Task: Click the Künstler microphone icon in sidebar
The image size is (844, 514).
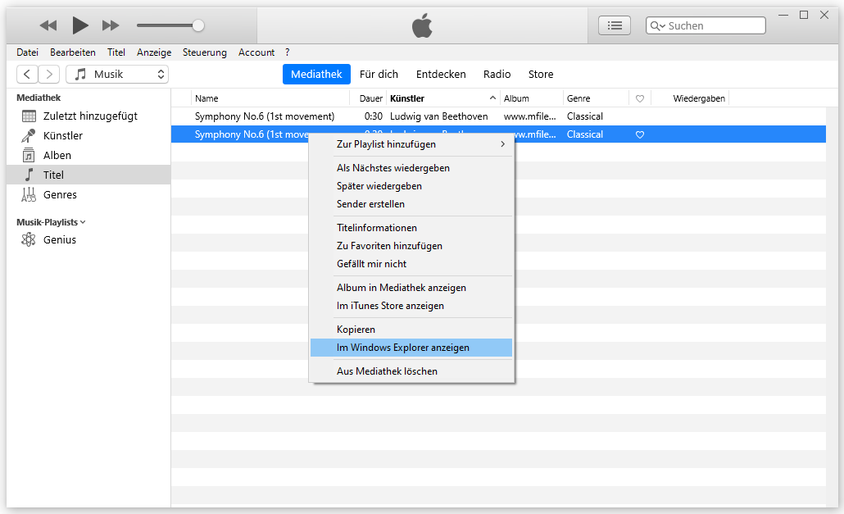Action: (x=29, y=135)
